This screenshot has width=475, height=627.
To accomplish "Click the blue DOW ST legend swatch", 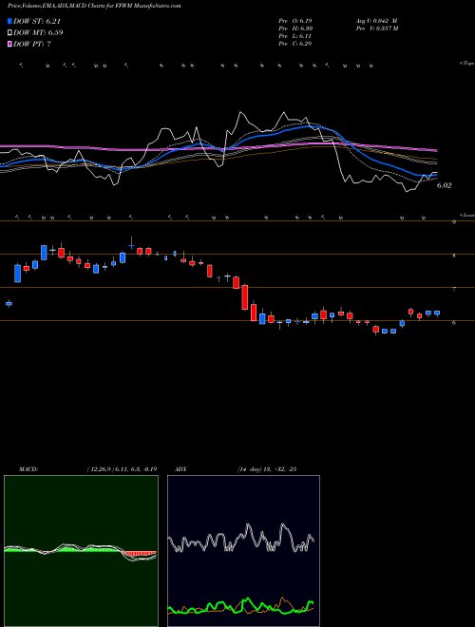I will click(9, 21).
